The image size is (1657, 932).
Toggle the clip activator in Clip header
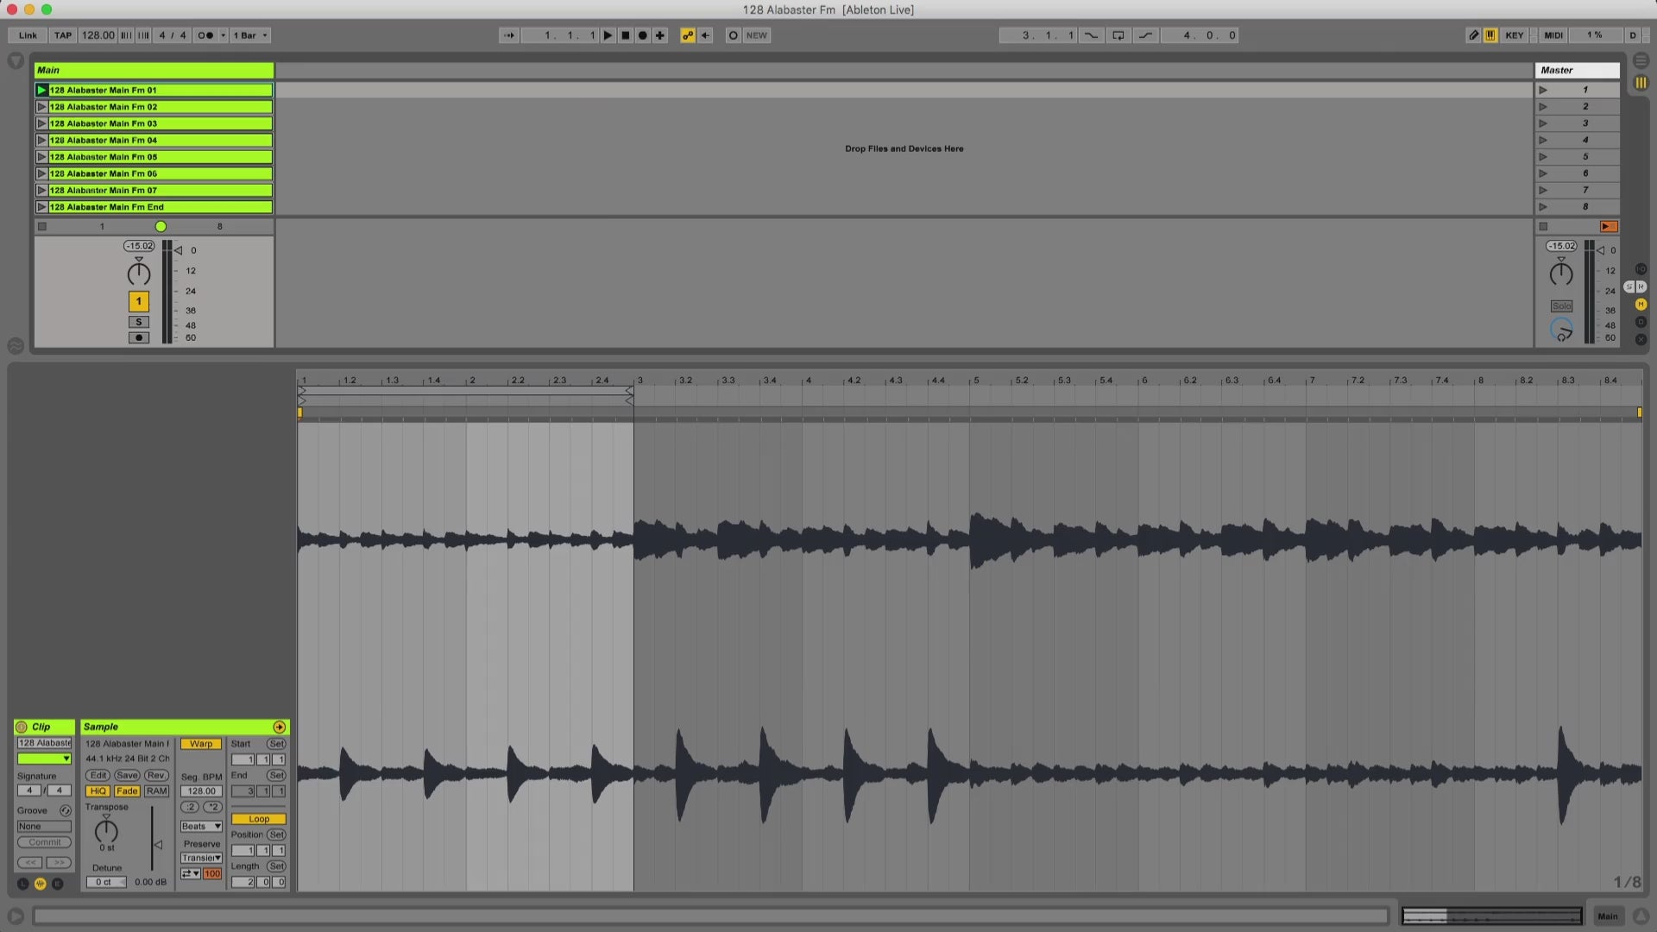(x=22, y=727)
